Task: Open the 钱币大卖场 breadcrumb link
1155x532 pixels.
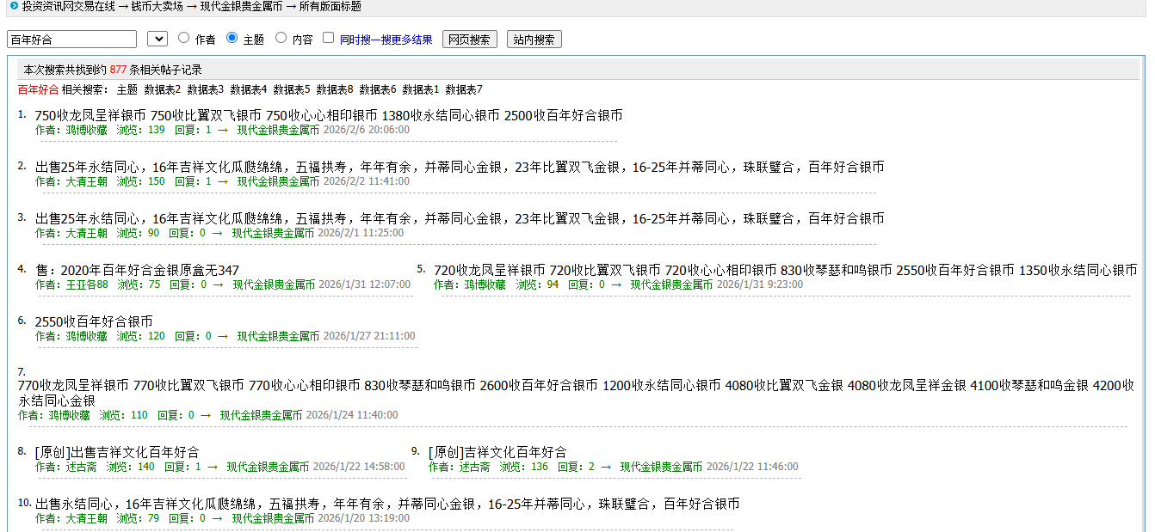Action: click(157, 7)
